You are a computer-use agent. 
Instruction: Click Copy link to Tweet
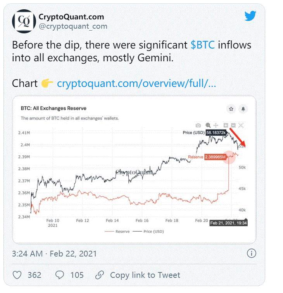click(x=145, y=275)
